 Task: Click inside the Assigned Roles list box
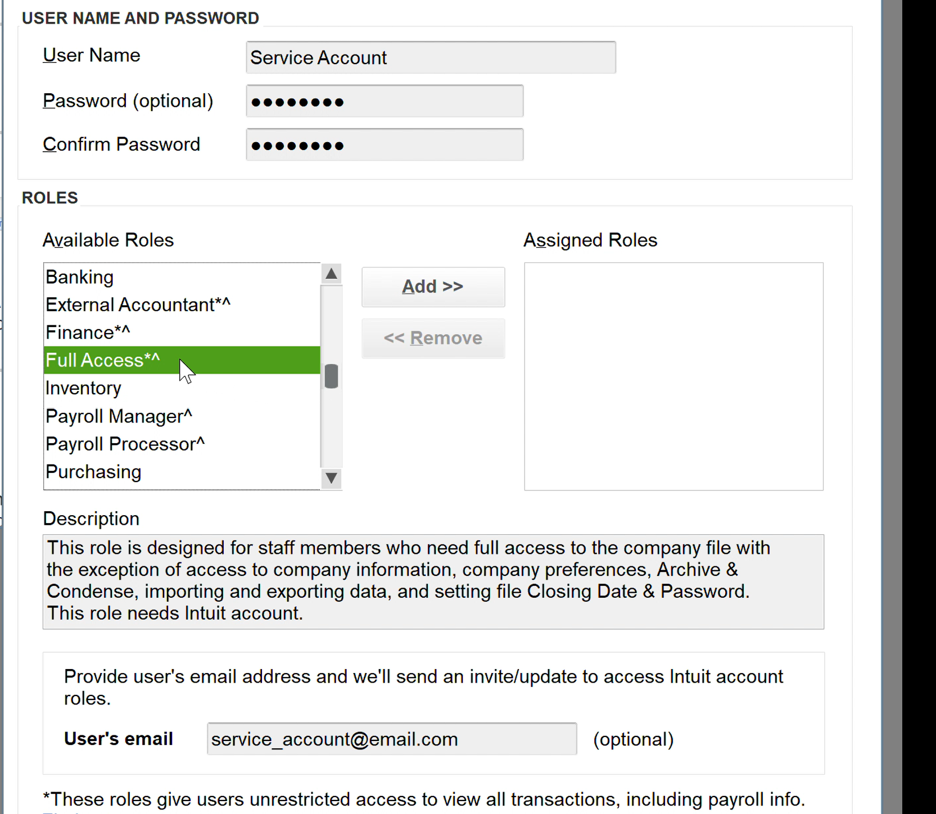coord(673,376)
